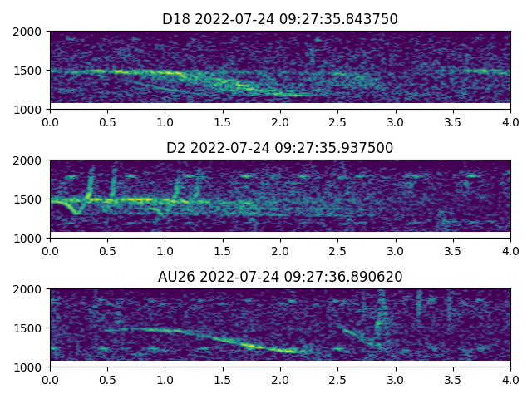Click the 1.5 x-axis tick on AU26 plot
Image resolution: width=532 pixels, height=399 pixels.
click(x=223, y=379)
